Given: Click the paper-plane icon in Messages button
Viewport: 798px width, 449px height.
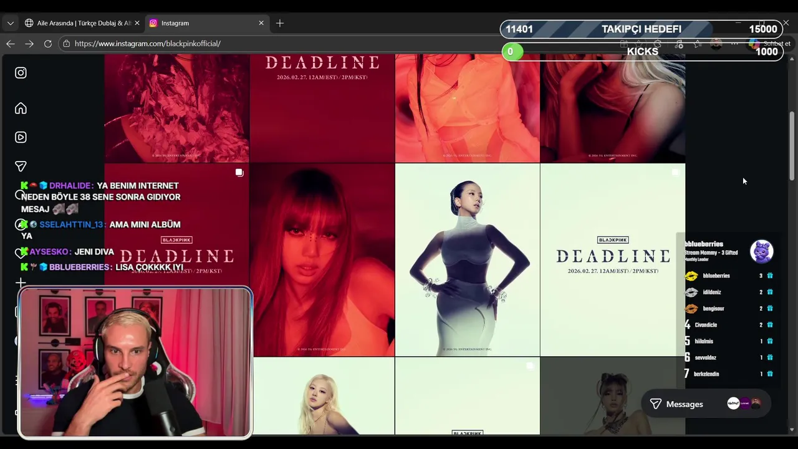Looking at the screenshot, I should click(x=656, y=404).
